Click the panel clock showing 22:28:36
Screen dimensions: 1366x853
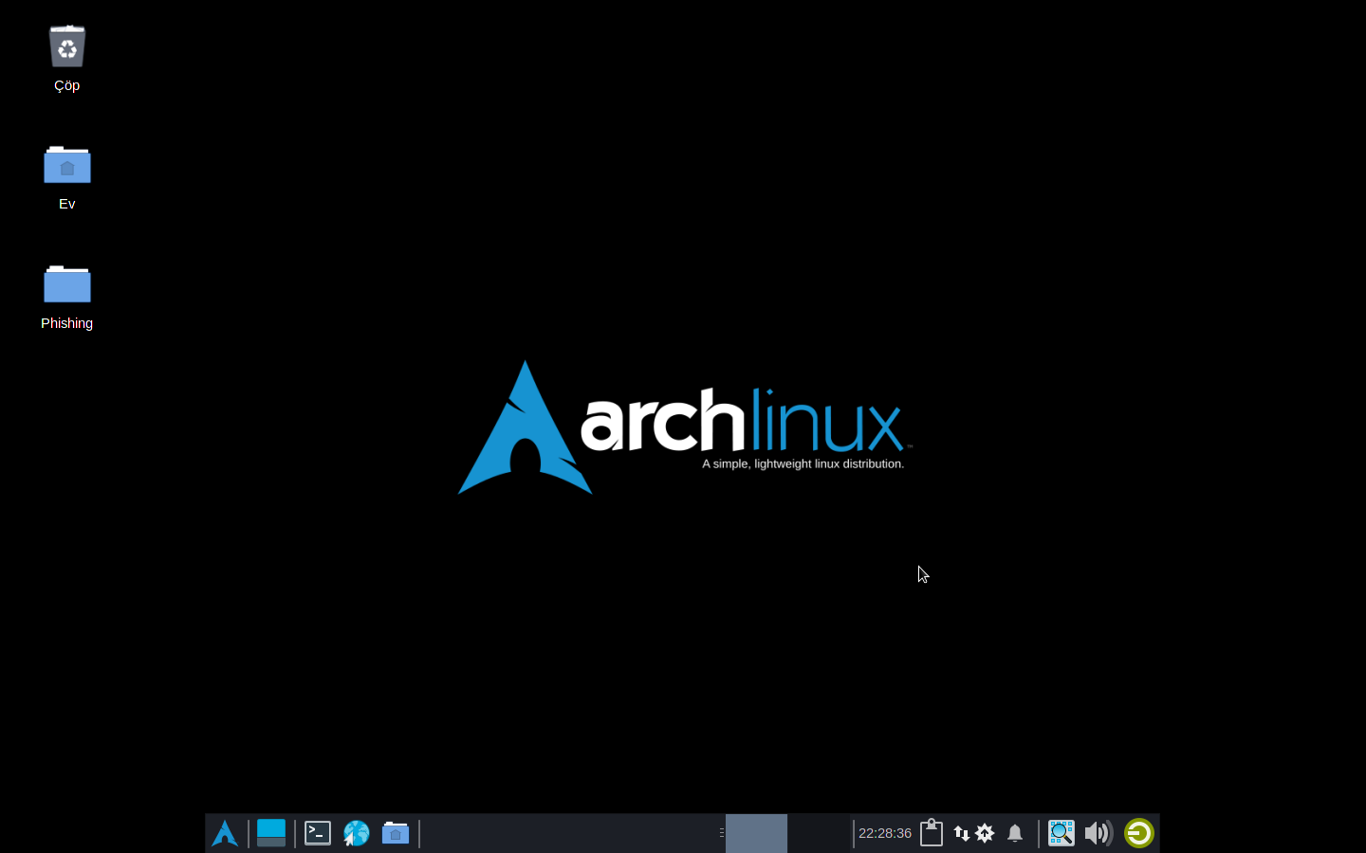pyautogui.click(x=885, y=833)
